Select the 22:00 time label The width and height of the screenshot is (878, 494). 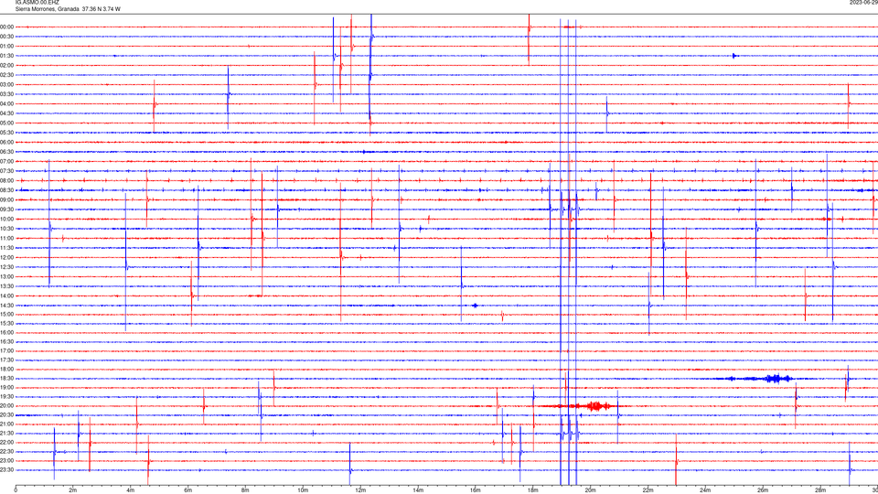pos(6,443)
